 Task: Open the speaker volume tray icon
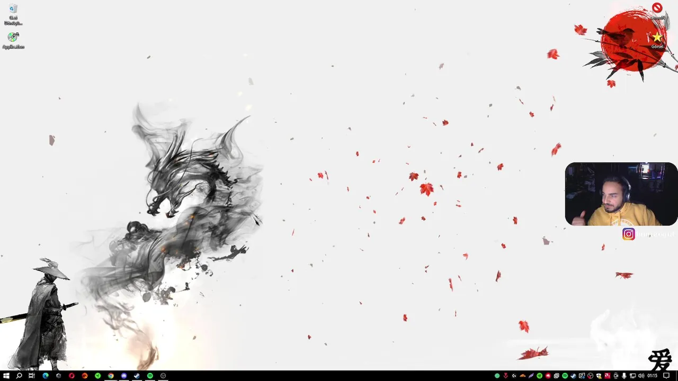coord(641,376)
